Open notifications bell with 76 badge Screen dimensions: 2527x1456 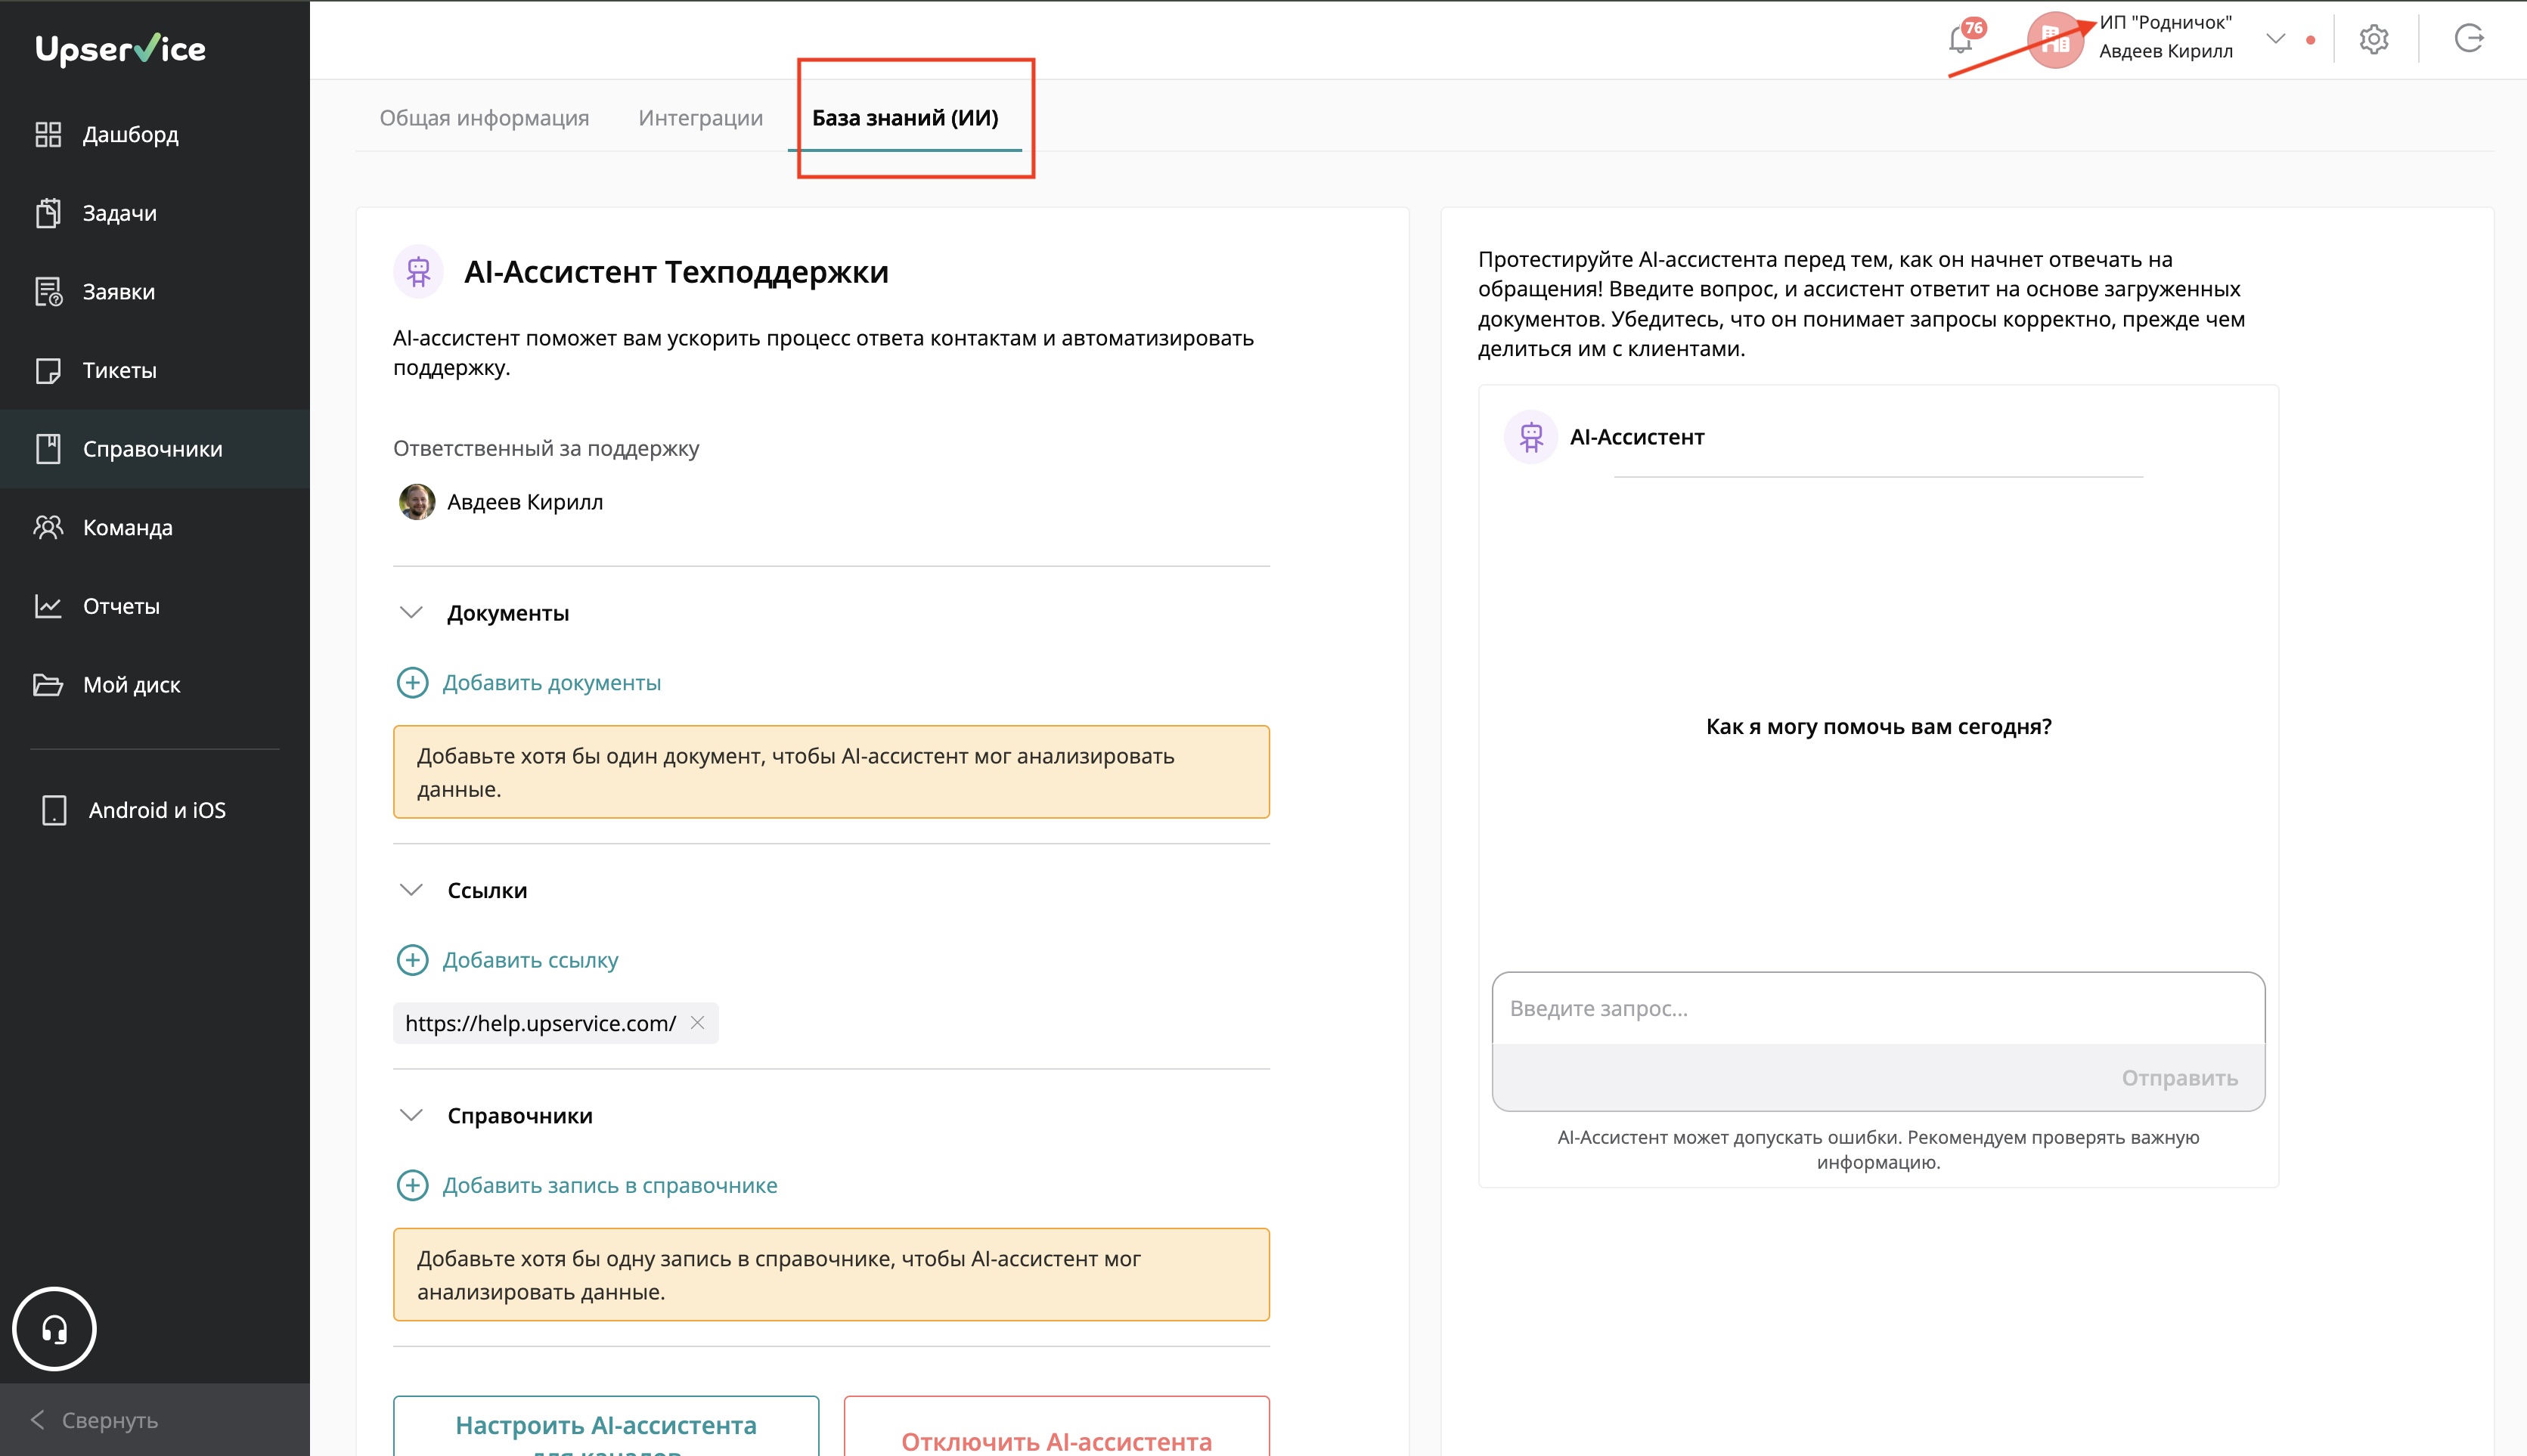1961,39
